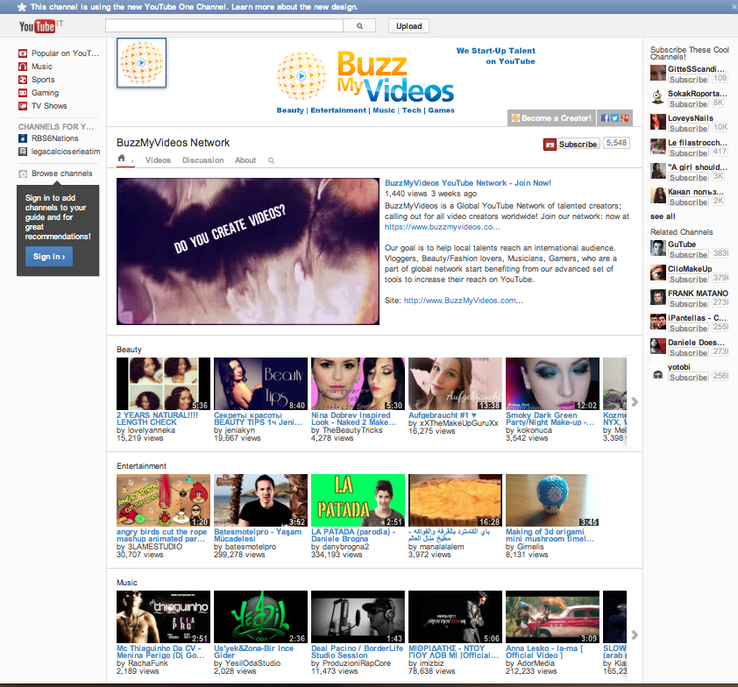Open 'Learn more about the new design' notice
The width and height of the screenshot is (738, 687).
294,7
